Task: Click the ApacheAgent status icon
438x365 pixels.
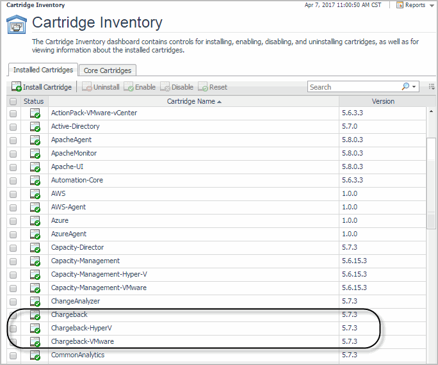Action: coord(35,140)
